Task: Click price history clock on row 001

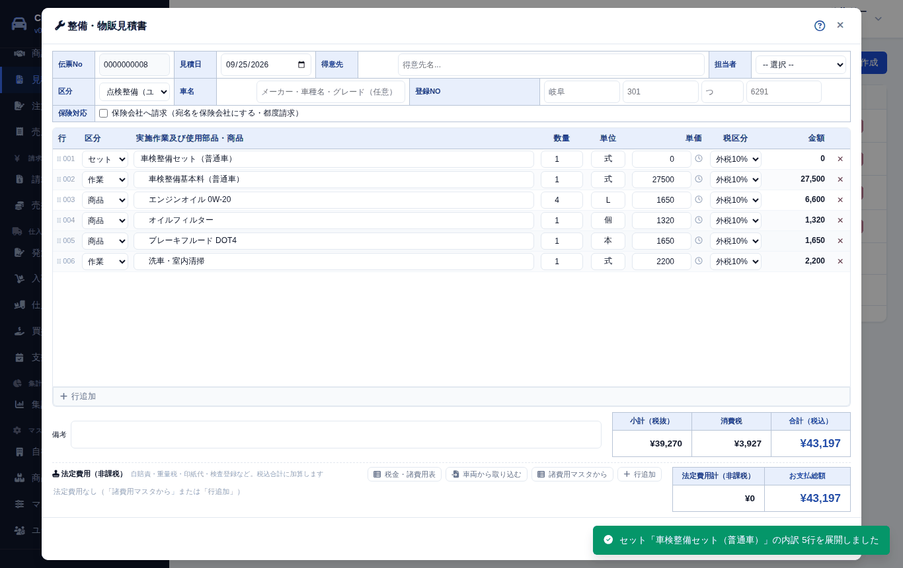Action: 699,159
